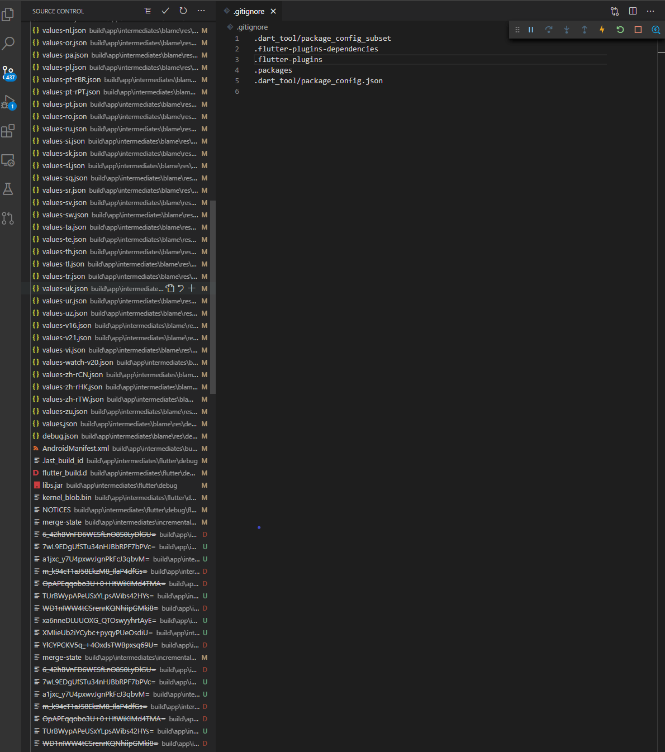Stage values-uk.json with the plus button
The image size is (665, 752).
pos(192,288)
